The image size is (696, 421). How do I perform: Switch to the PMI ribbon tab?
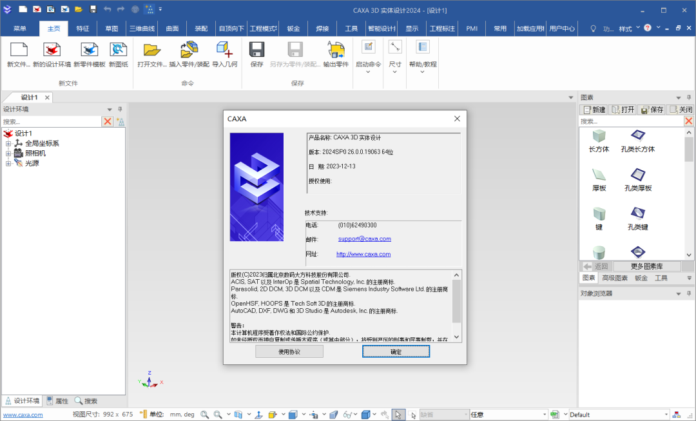pos(472,28)
